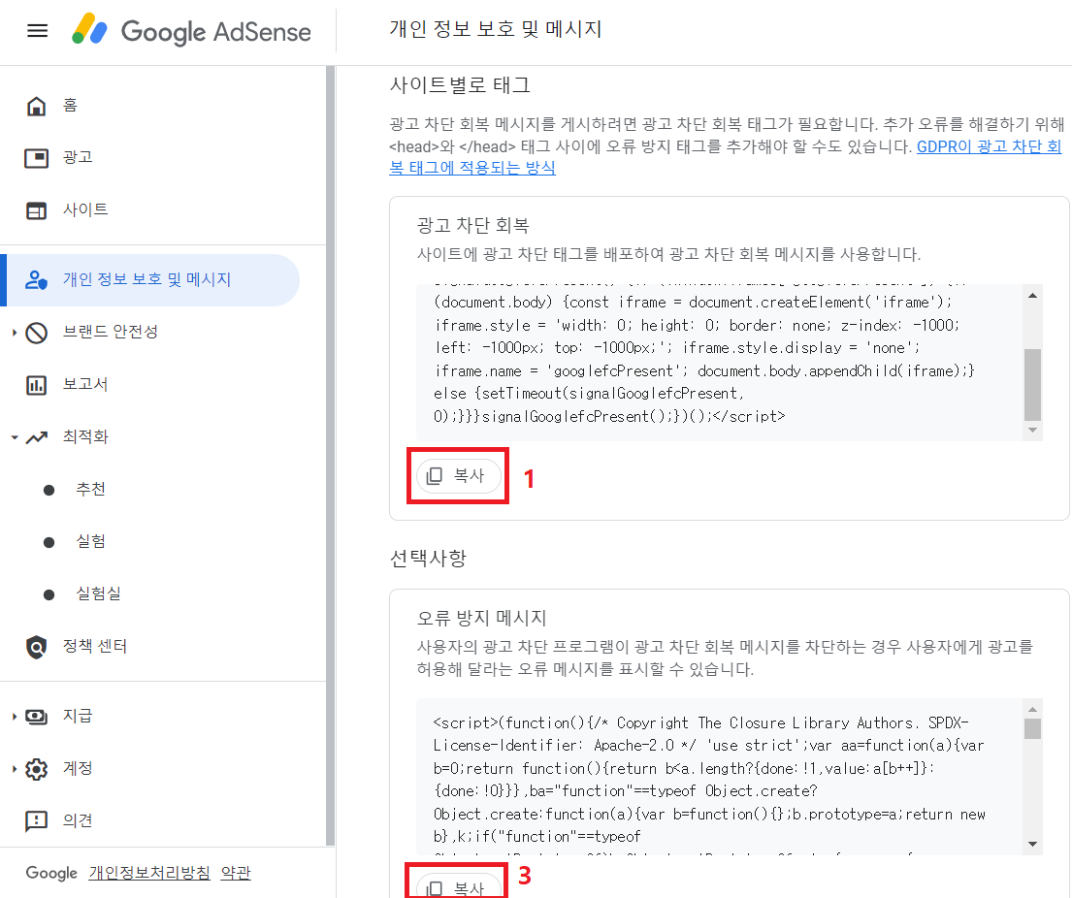Image resolution: width=1072 pixels, height=898 pixels.
Task: Open the 광고 menu item
Action: 78,157
